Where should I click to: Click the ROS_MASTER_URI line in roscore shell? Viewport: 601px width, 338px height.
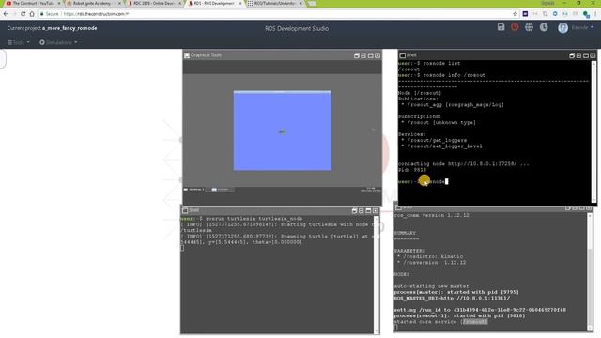pyautogui.click(x=452, y=298)
